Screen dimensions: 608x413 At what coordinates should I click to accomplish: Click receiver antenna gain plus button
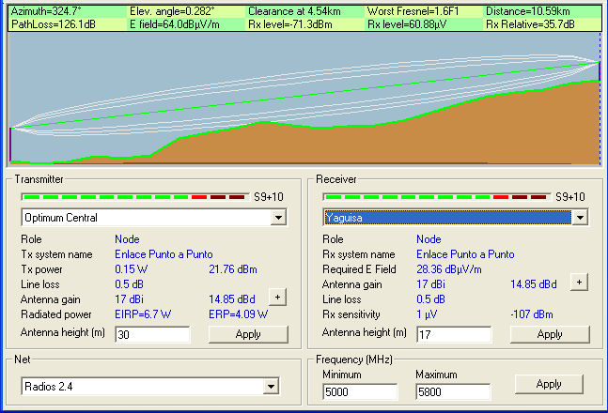[x=579, y=283]
